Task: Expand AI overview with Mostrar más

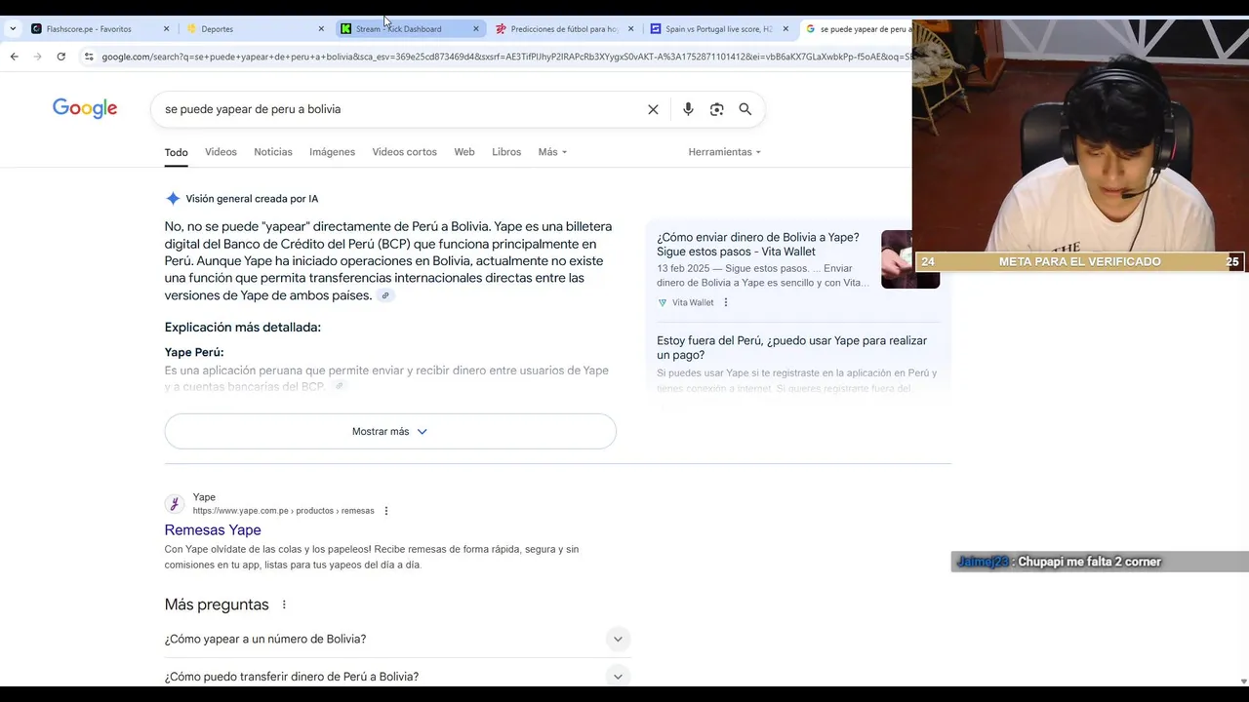Action: click(x=390, y=431)
